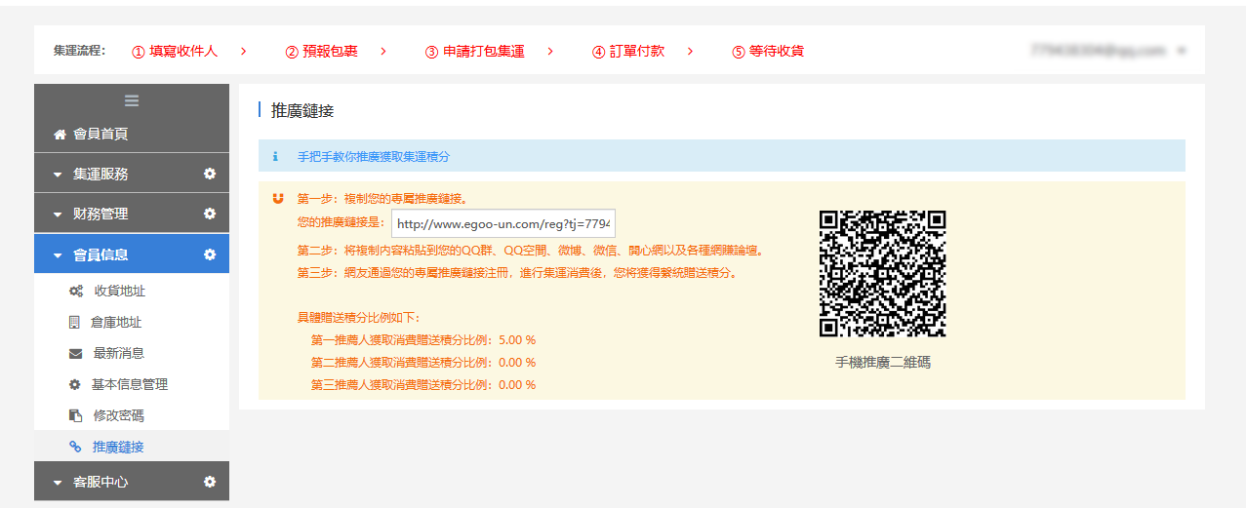
Task: Click the cog icon beside 基本信息管理
Action: tap(75, 384)
